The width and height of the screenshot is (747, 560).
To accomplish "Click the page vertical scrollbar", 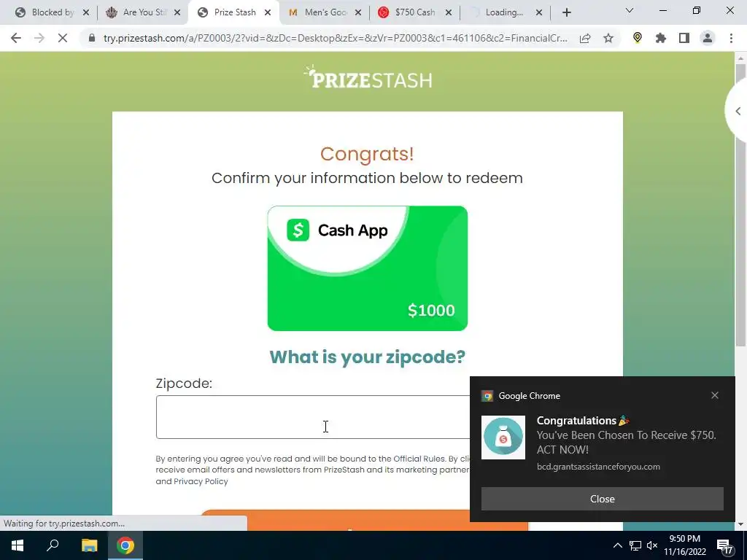I will 740,205.
